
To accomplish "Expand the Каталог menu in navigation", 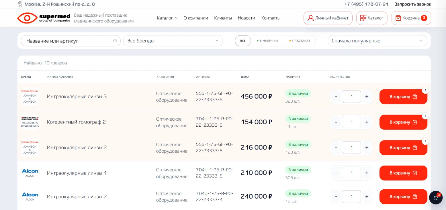I will click(x=167, y=18).
